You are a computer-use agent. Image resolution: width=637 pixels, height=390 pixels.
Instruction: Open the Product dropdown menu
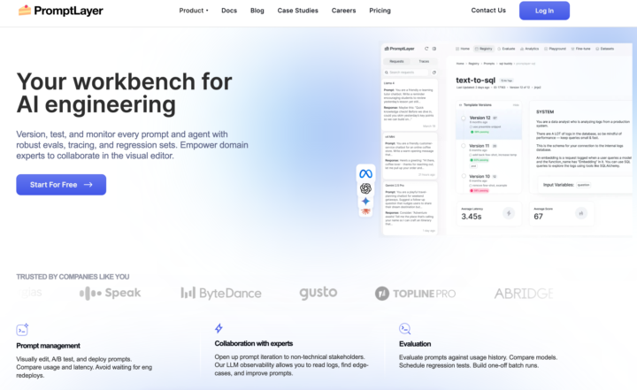point(194,11)
